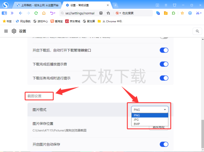
Task: Go to the home page icon
Action: pos(44,13)
